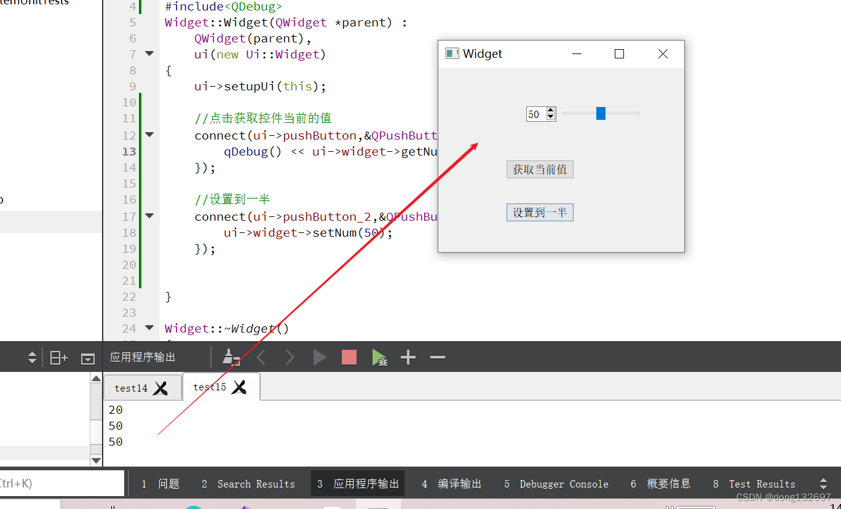This screenshot has width=841, height=509.
Task: Switch to the test14 output tab
Action: [x=131, y=389]
